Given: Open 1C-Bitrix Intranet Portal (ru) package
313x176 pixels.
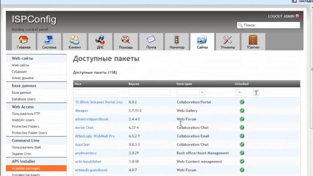Looking at the screenshot, I should [99, 102].
